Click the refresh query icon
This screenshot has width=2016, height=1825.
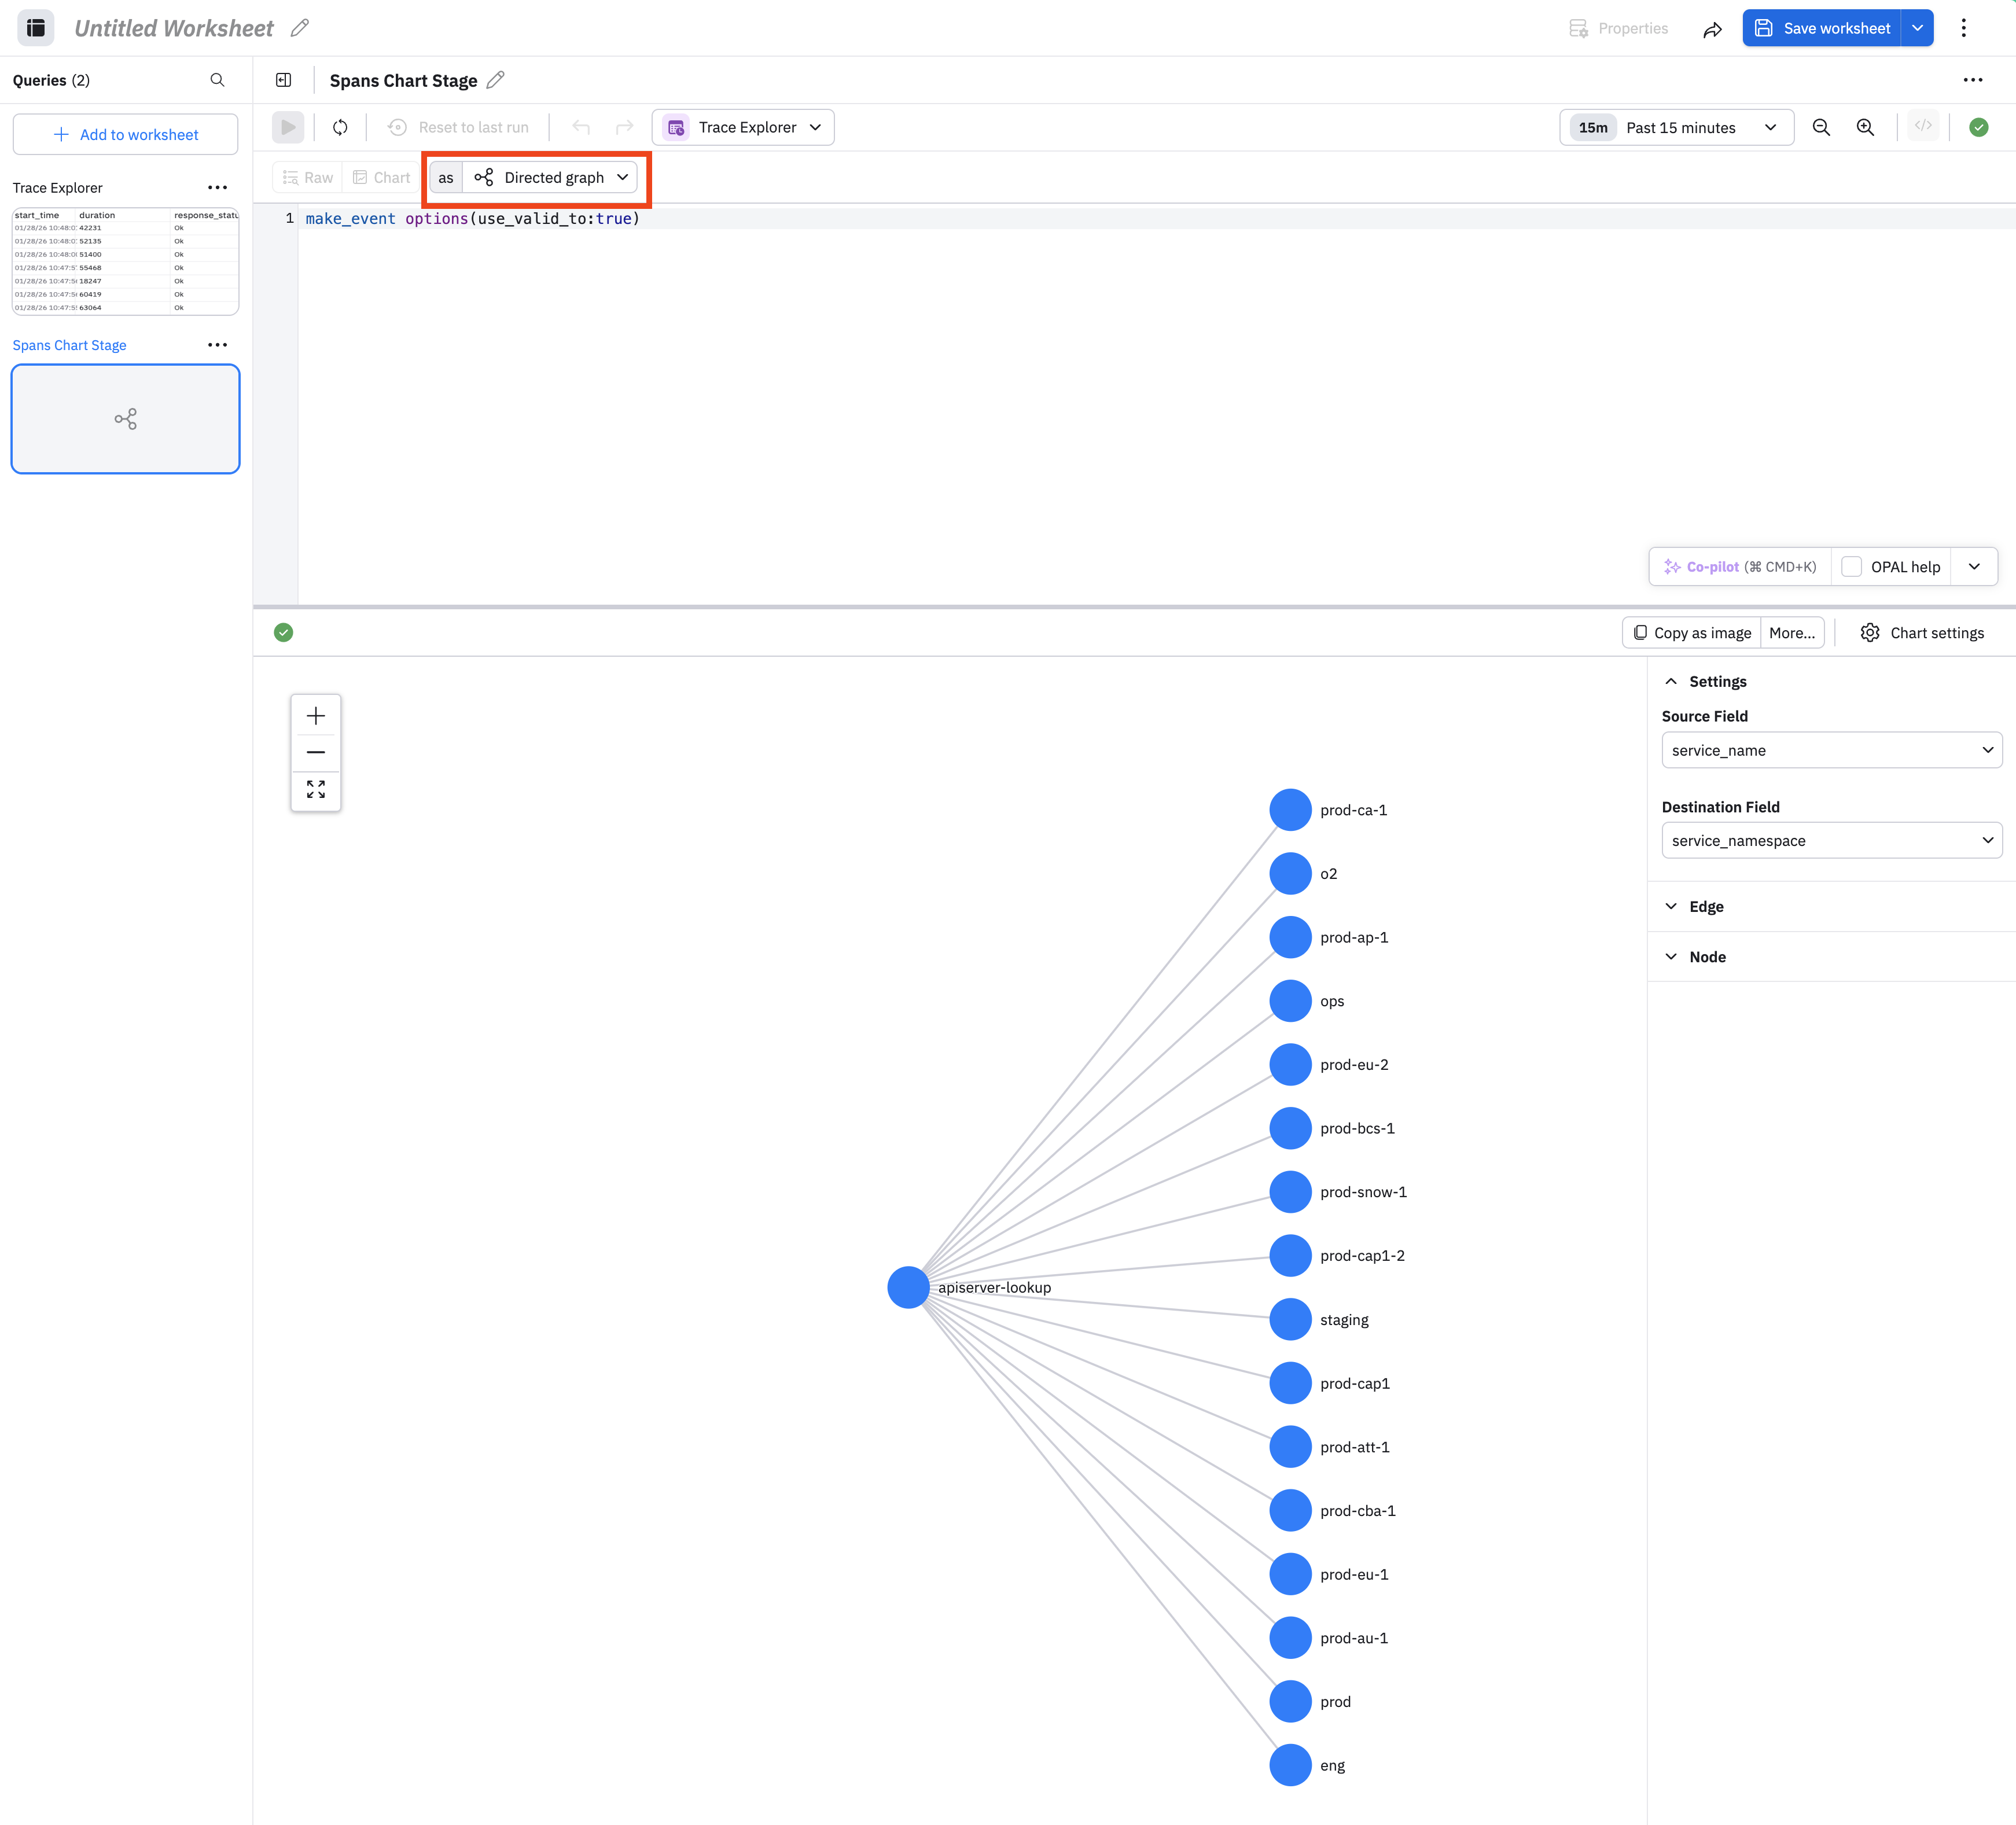tap(340, 127)
